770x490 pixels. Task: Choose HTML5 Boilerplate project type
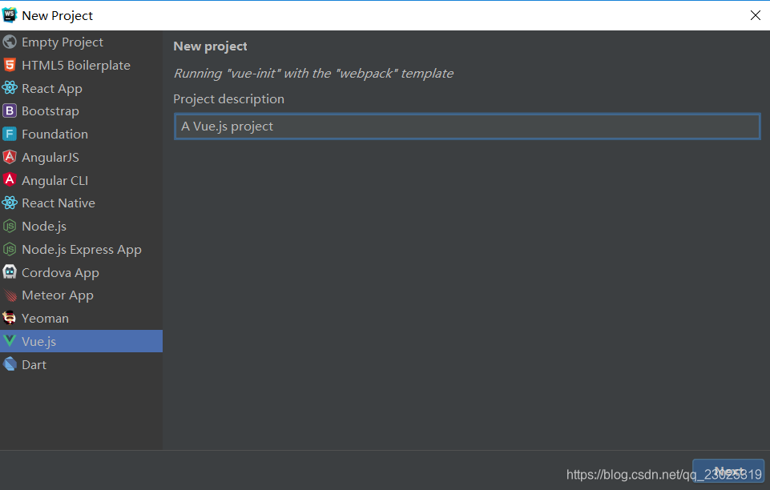tap(81, 65)
